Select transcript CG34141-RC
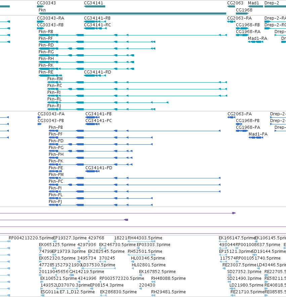 pyautogui.click(x=97, y=25)
